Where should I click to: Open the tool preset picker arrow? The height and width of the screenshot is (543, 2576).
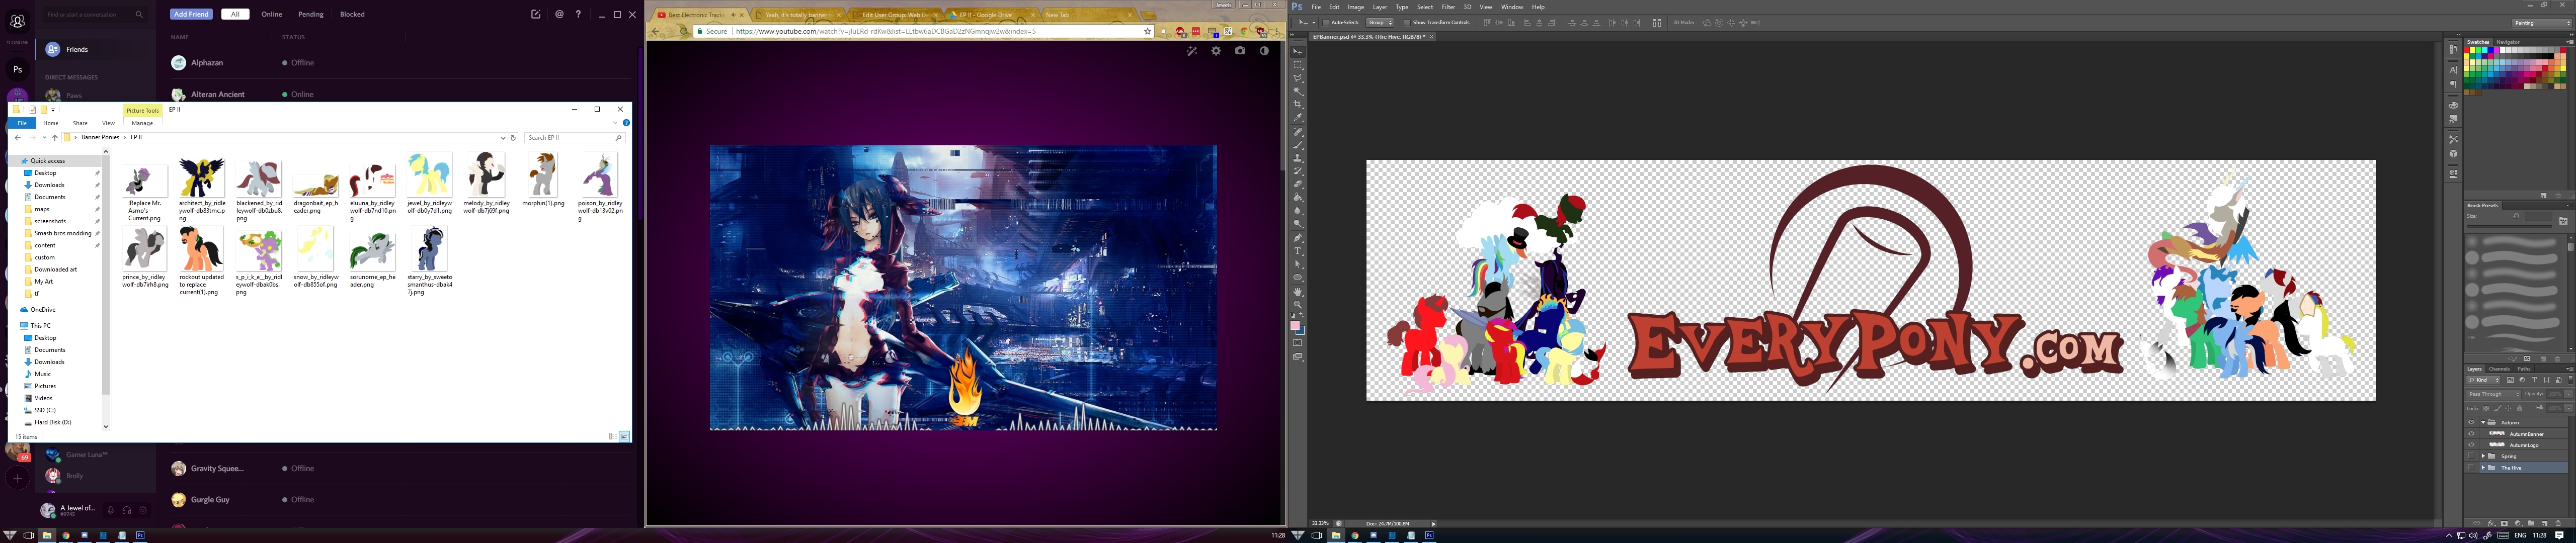tap(1314, 23)
